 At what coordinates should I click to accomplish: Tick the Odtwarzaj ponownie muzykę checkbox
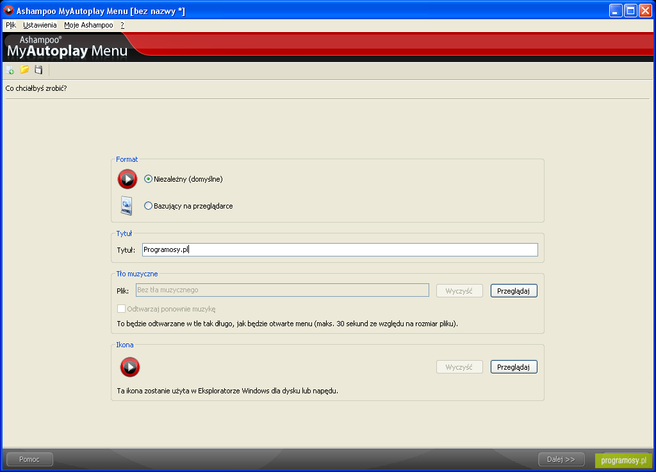pyautogui.click(x=121, y=309)
